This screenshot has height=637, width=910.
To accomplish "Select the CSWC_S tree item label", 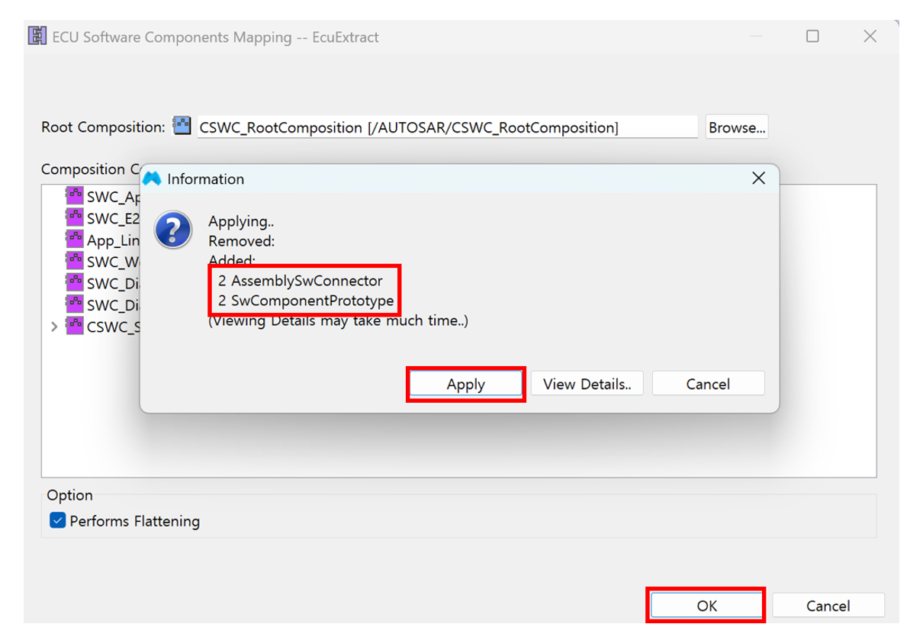I will (113, 327).
